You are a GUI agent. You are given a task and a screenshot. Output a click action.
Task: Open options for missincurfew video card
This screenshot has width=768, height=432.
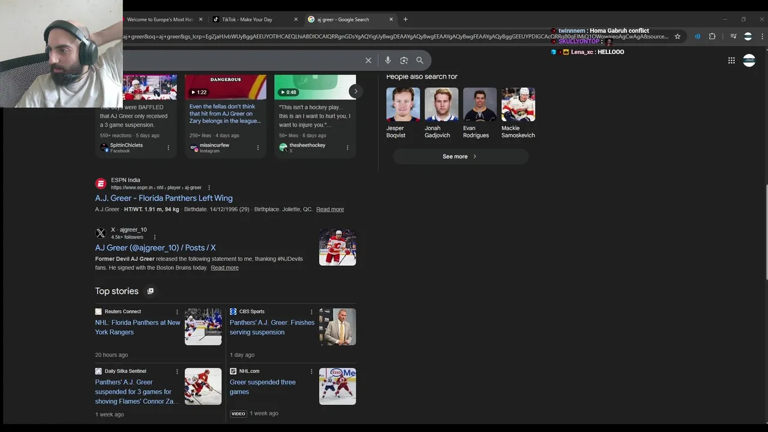click(x=258, y=148)
